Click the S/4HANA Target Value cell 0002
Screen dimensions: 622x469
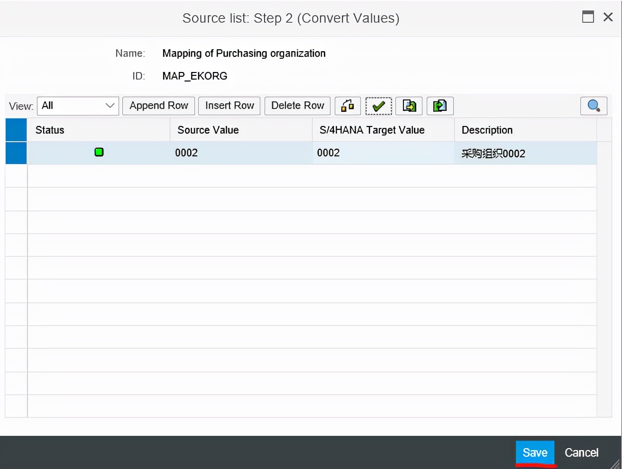point(383,153)
